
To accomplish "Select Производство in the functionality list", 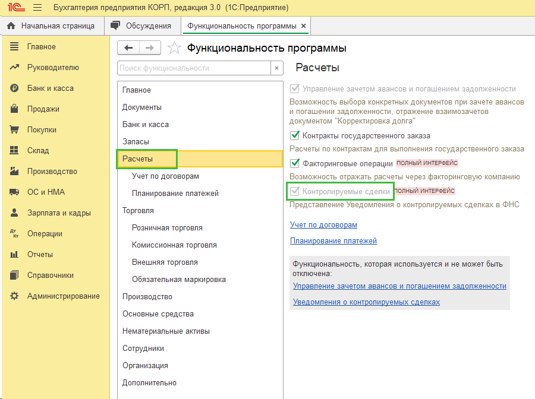I will [x=200, y=296].
